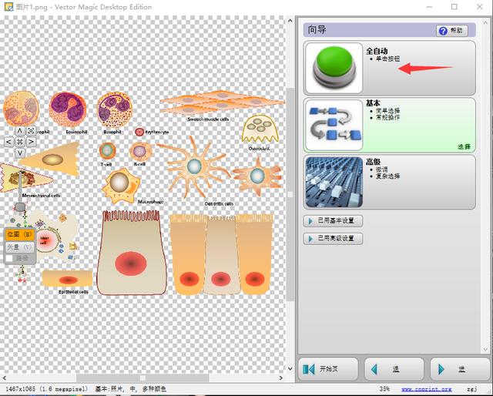Expand the basic settings used (已用基本设置) section
The width and height of the screenshot is (493, 396).
click(333, 221)
